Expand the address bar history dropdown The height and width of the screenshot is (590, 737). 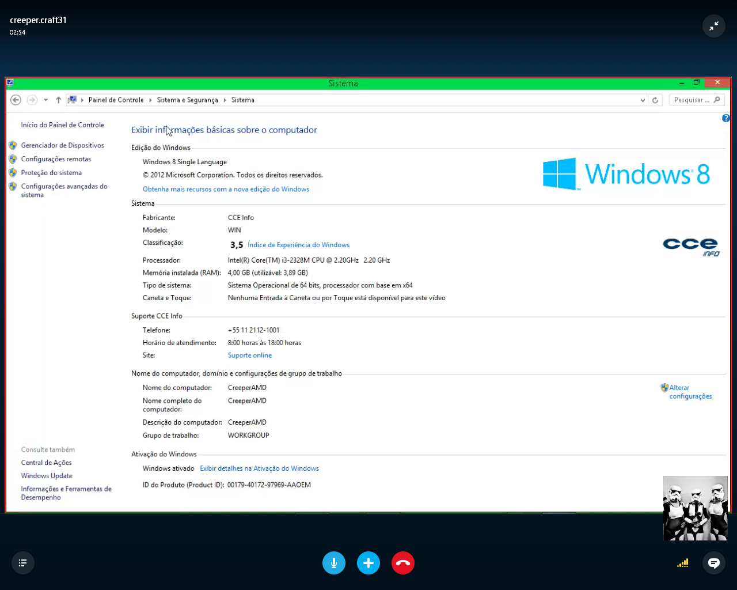point(643,100)
